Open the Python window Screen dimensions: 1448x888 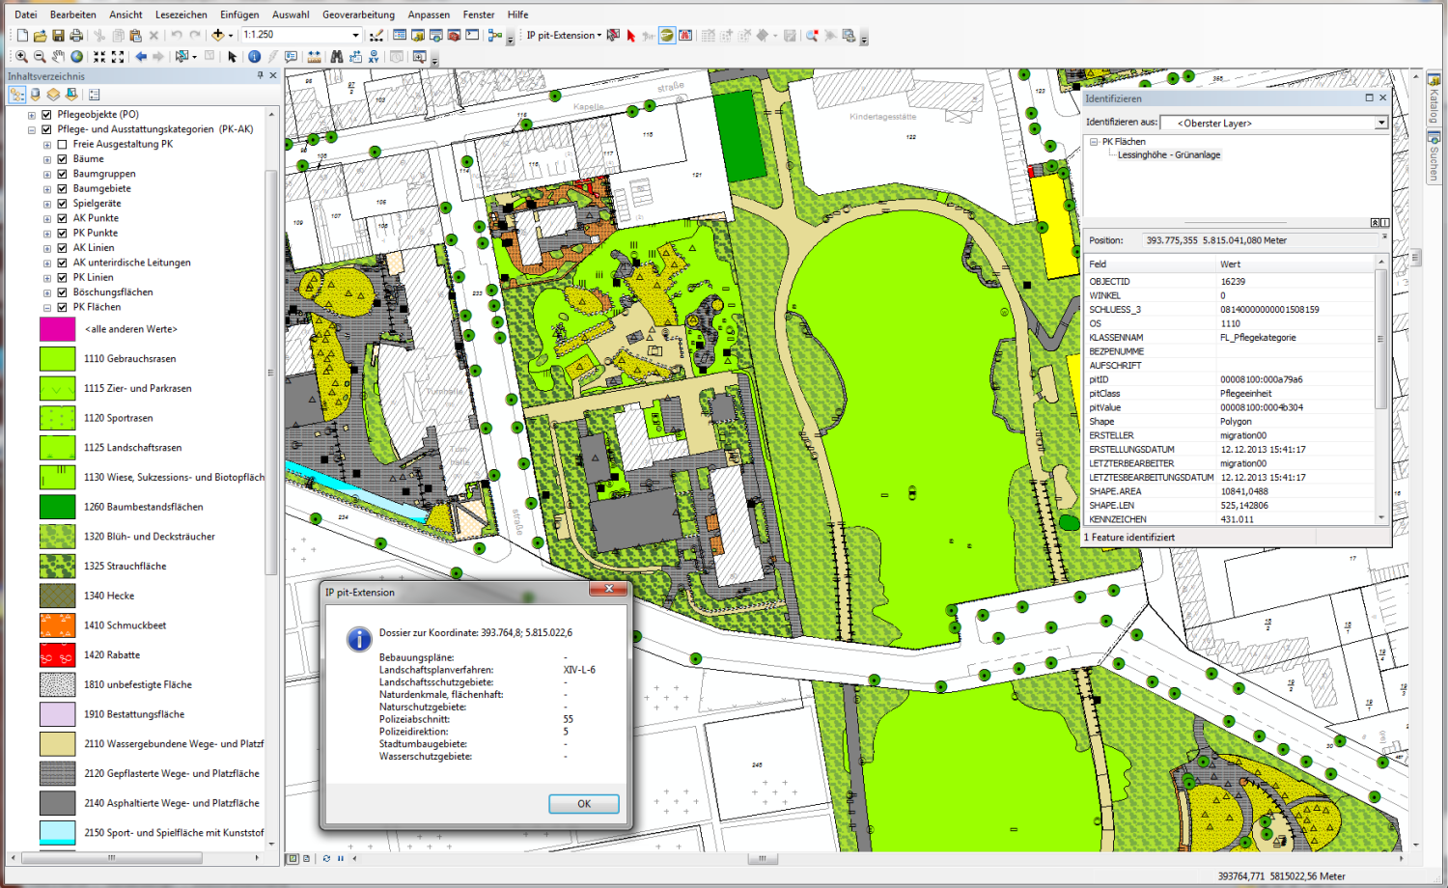(472, 35)
